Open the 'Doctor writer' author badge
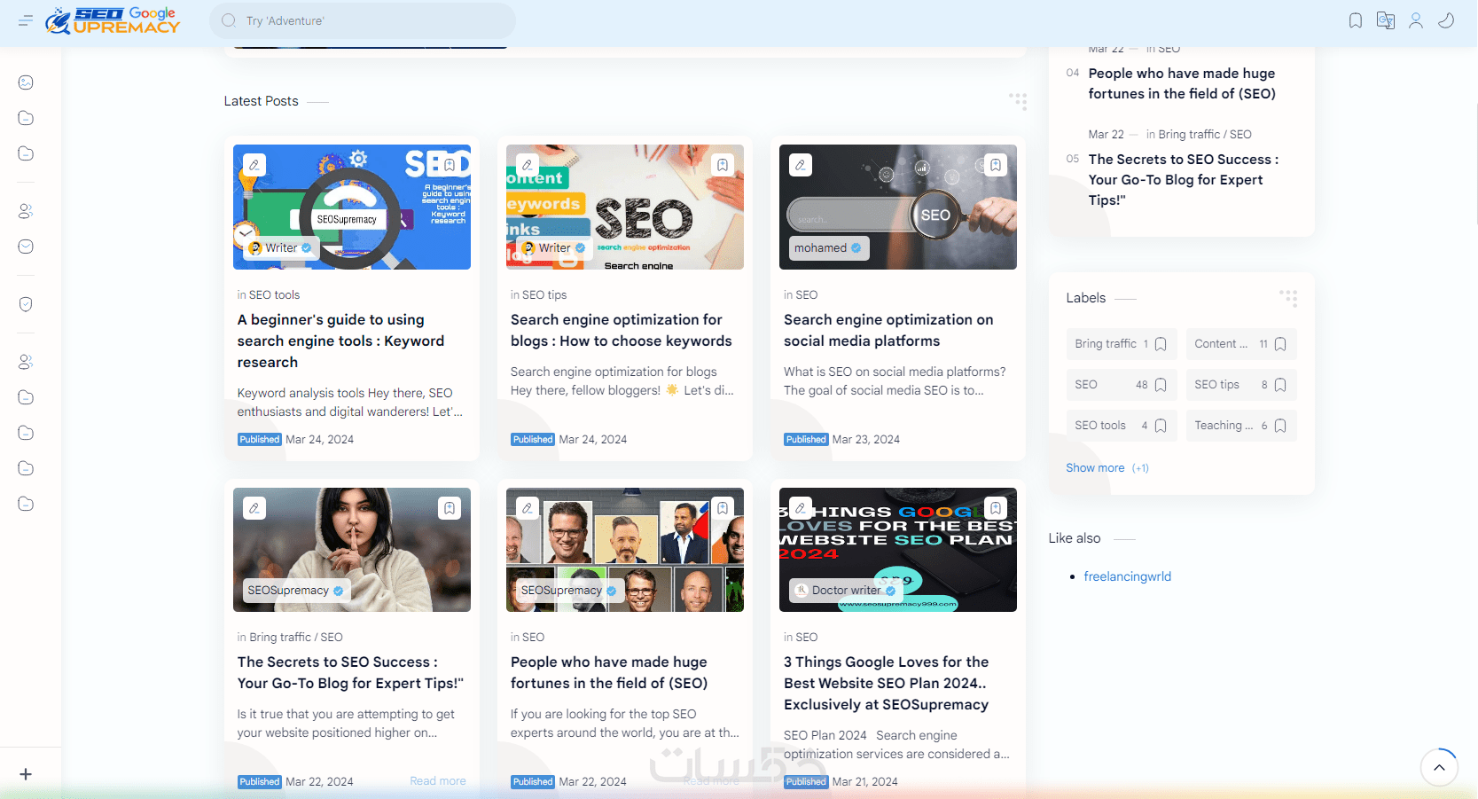This screenshot has height=799, width=1478. pos(846,591)
